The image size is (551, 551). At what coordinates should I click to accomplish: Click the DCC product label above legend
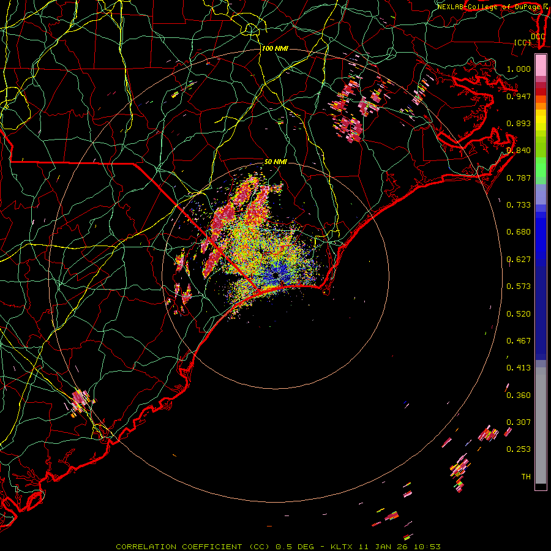pyautogui.click(x=538, y=37)
